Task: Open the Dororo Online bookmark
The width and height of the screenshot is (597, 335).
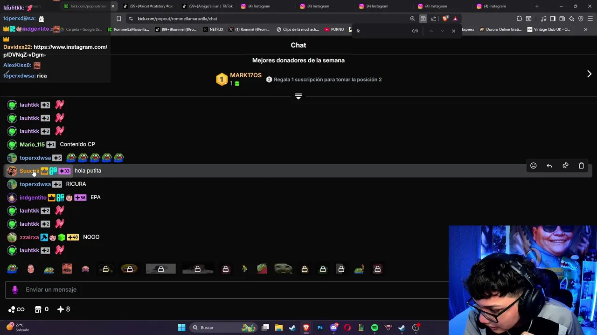Action: 500,29
